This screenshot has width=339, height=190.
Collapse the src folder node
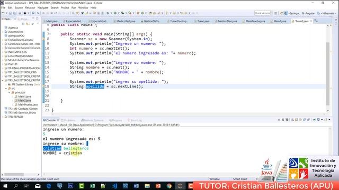coord(6,89)
